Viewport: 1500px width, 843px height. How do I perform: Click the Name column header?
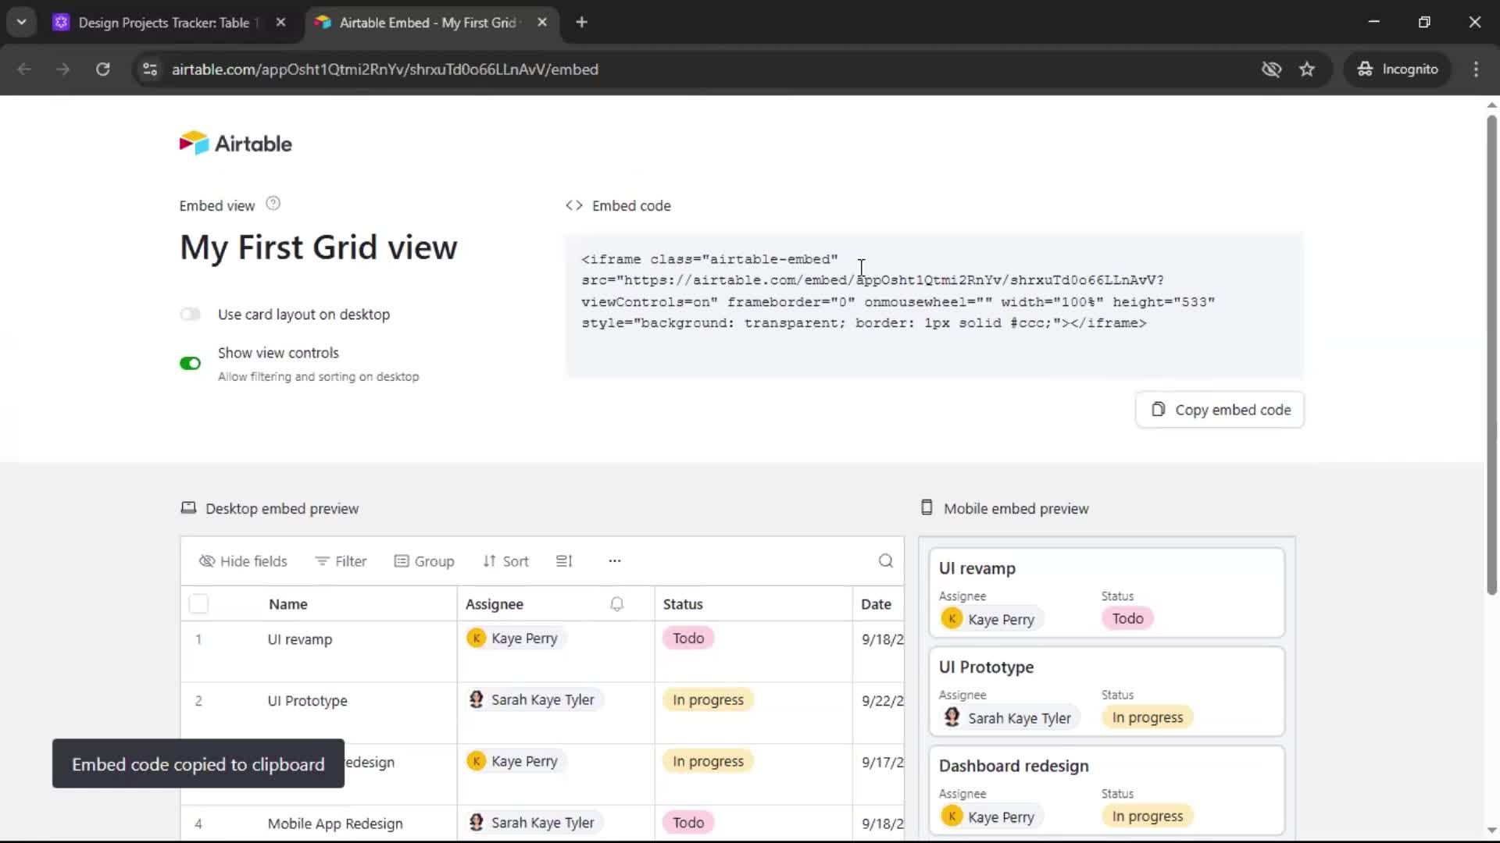pyautogui.click(x=288, y=604)
